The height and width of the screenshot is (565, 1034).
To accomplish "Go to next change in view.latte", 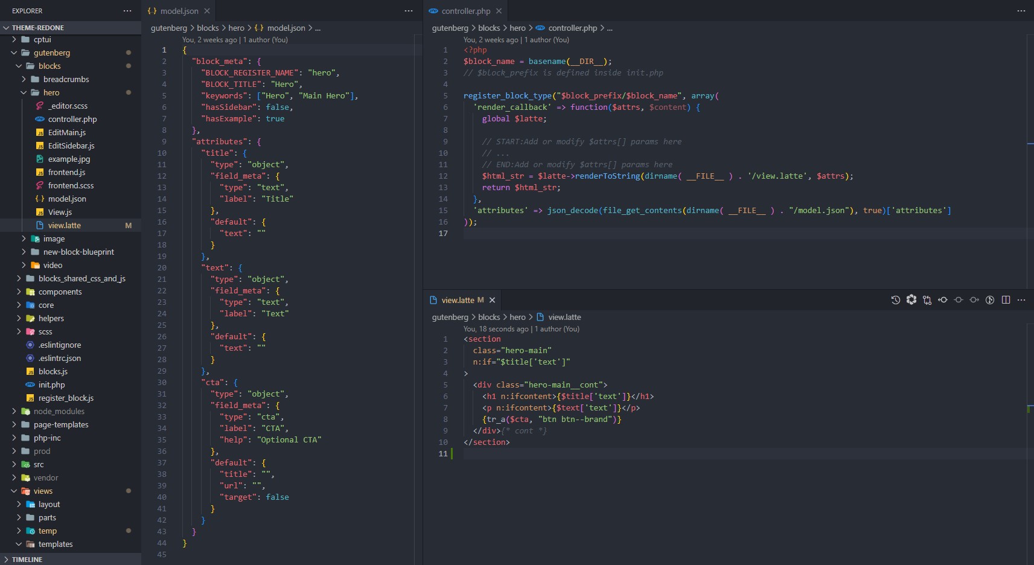I will (974, 300).
